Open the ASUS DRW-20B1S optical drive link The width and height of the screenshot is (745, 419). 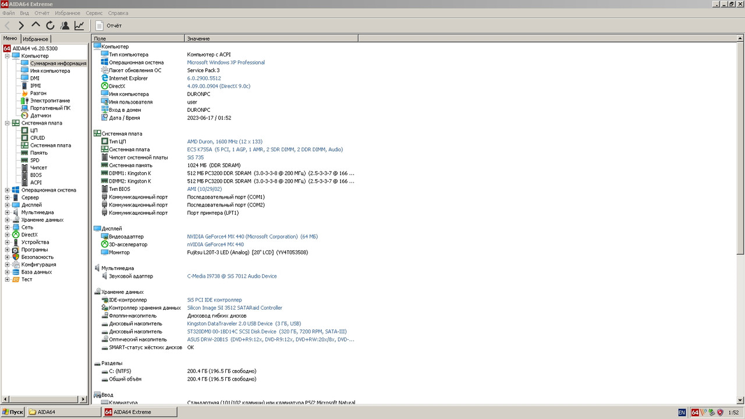271,339
